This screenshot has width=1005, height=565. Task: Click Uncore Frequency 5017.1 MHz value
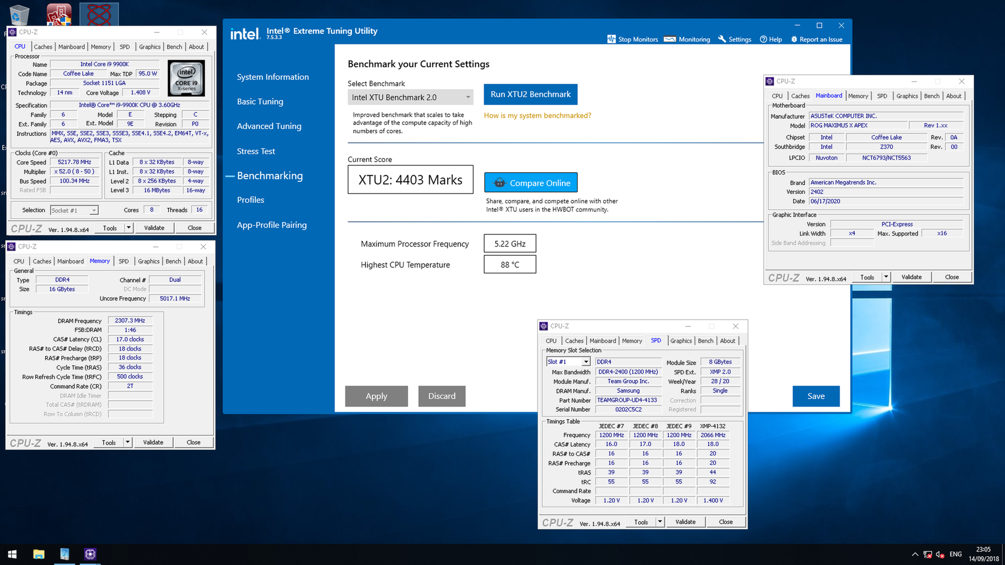coord(175,299)
